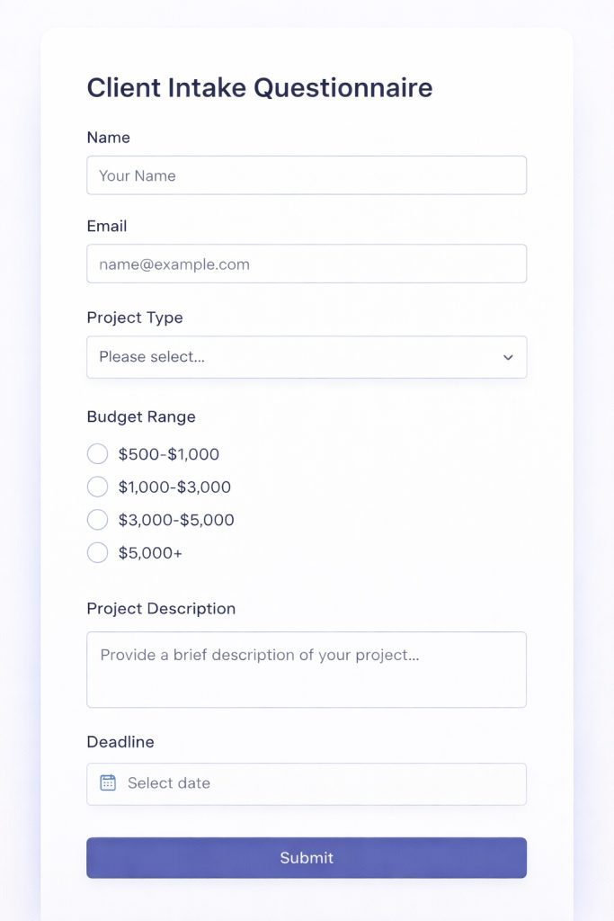Open the Project Type selector
The height and width of the screenshot is (921, 614).
tap(307, 357)
